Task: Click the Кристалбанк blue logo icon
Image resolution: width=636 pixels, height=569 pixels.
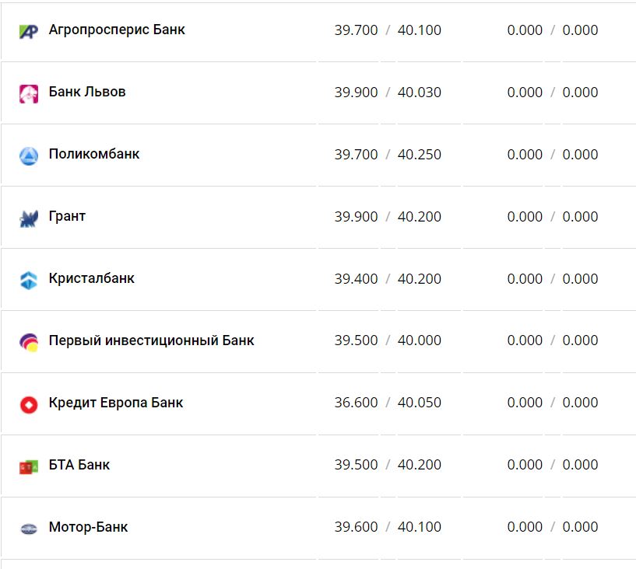Action: (x=29, y=280)
